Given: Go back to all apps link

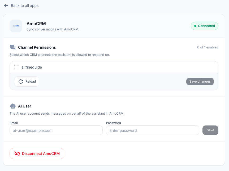Looking at the screenshot, I should (24, 6).
